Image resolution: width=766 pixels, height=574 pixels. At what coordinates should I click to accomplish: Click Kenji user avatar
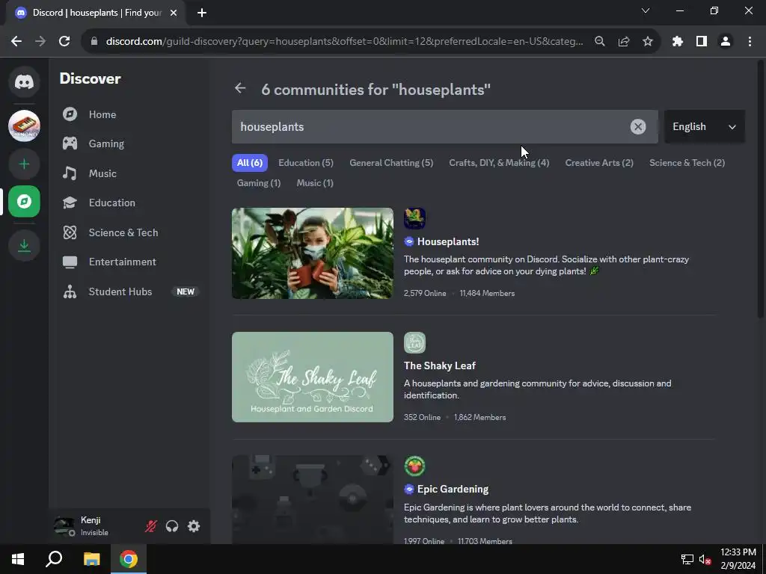tap(64, 526)
